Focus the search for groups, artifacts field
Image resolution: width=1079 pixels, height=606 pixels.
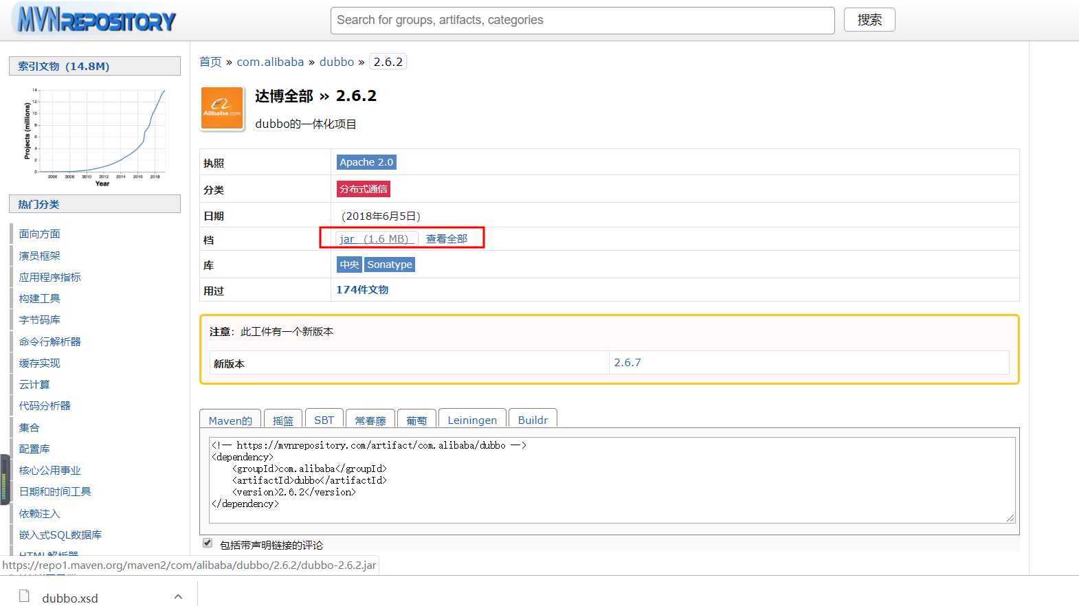tap(583, 21)
